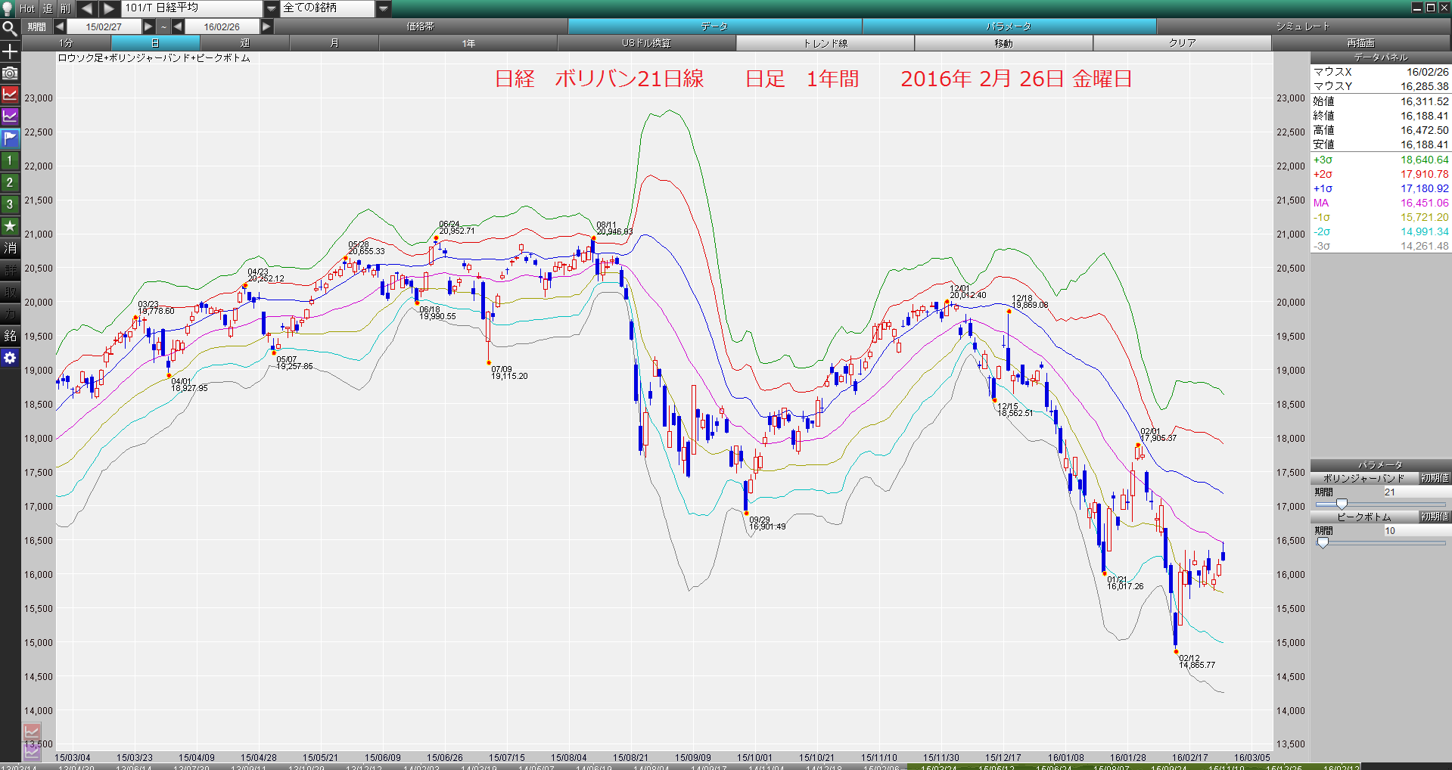
Task: Select the 週 weekly timeframe
Action: pos(244,43)
